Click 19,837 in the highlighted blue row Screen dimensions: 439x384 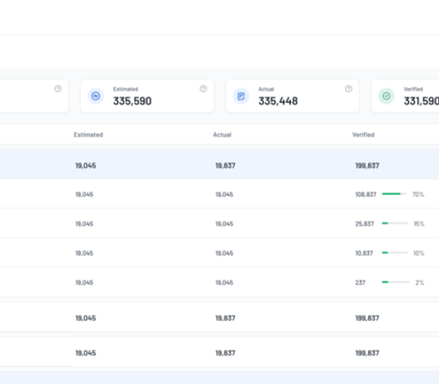coord(225,166)
